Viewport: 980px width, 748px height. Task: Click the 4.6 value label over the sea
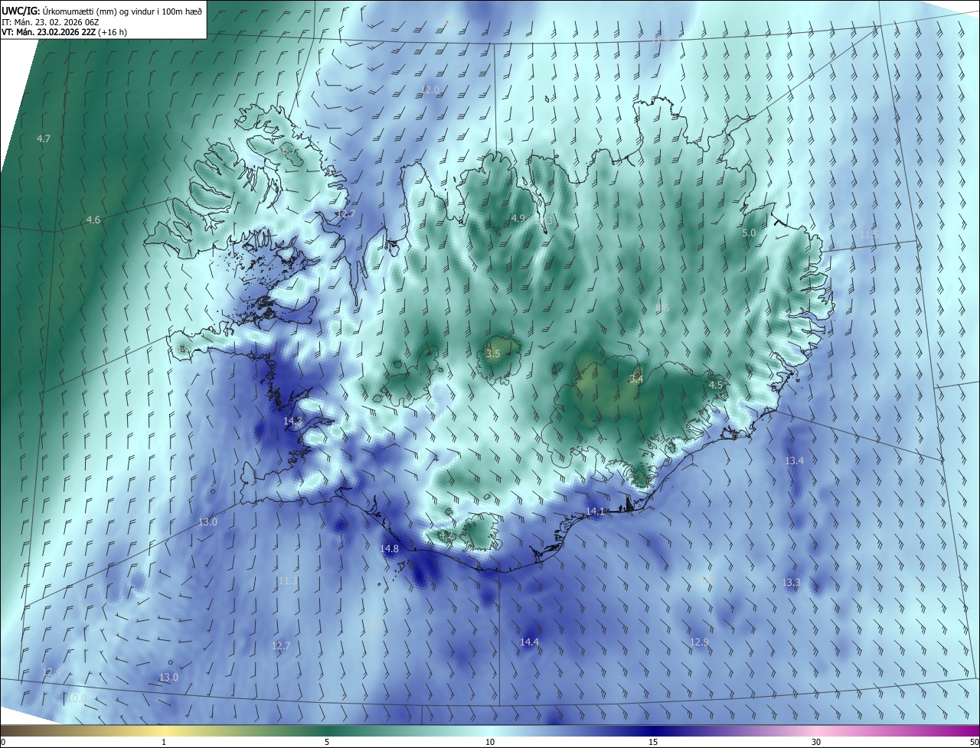click(93, 220)
